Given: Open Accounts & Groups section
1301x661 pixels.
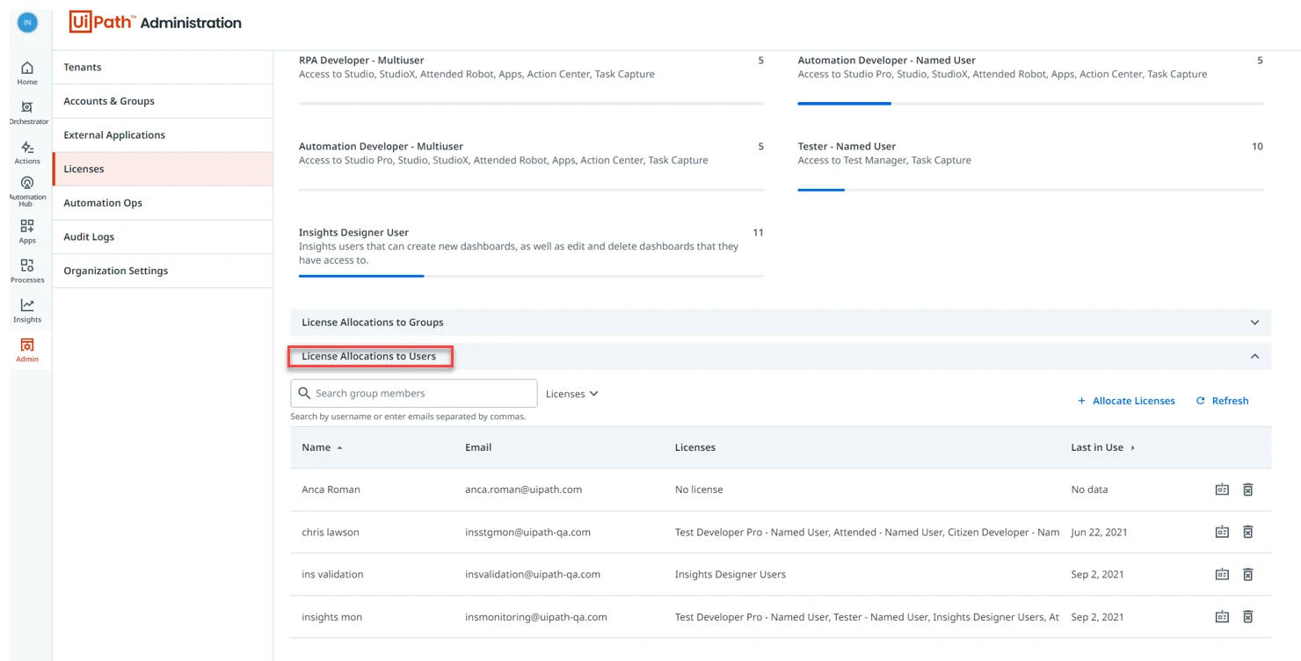Looking at the screenshot, I should click(163, 101).
